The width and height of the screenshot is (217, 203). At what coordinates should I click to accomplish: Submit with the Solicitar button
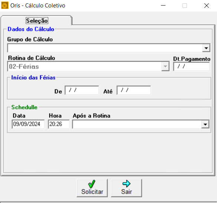pyautogui.click(x=92, y=188)
